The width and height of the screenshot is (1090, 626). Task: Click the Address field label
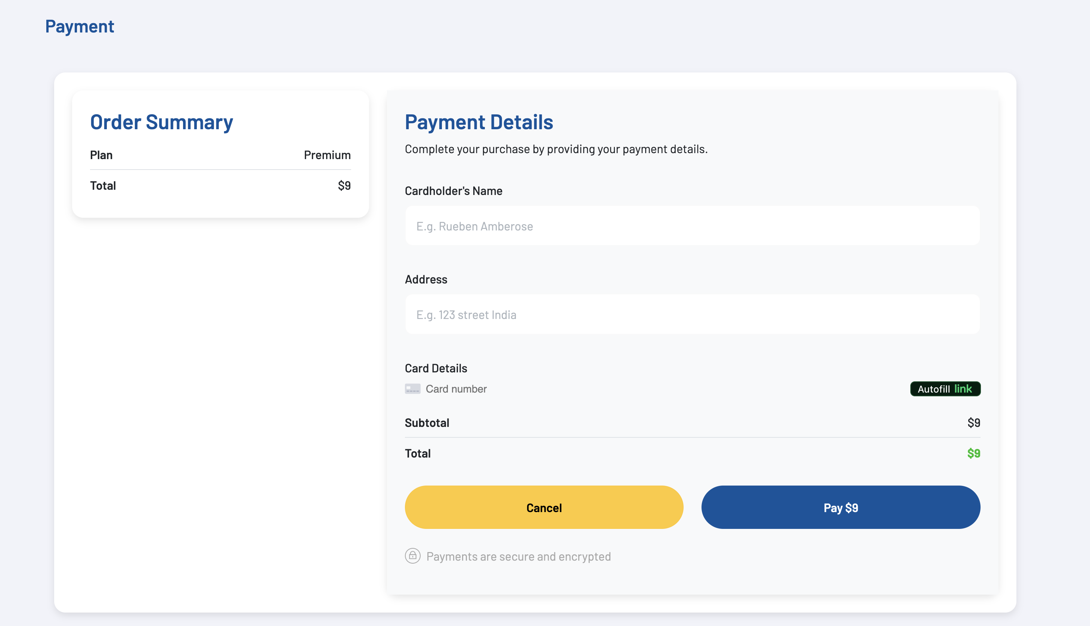pos(426,279)
